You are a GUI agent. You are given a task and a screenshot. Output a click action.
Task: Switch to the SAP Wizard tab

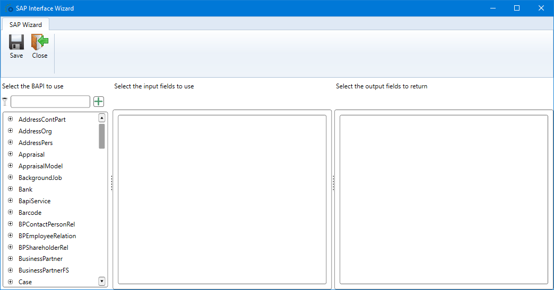coord(25,24)
